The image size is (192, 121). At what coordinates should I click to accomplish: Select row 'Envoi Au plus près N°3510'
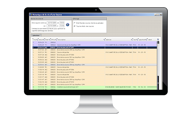click(95, 82)
